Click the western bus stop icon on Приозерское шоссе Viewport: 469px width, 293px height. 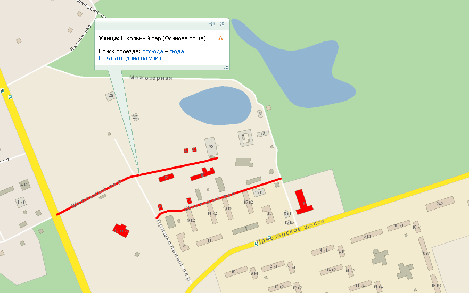[x=257, y=244]
